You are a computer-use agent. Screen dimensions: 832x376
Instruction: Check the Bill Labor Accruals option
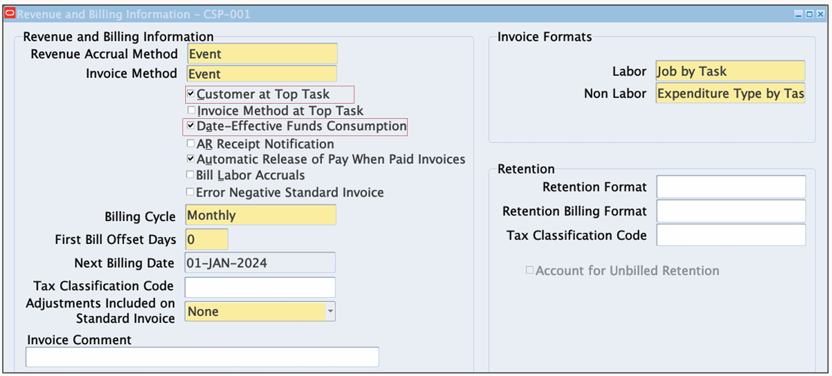coord(191,176)
